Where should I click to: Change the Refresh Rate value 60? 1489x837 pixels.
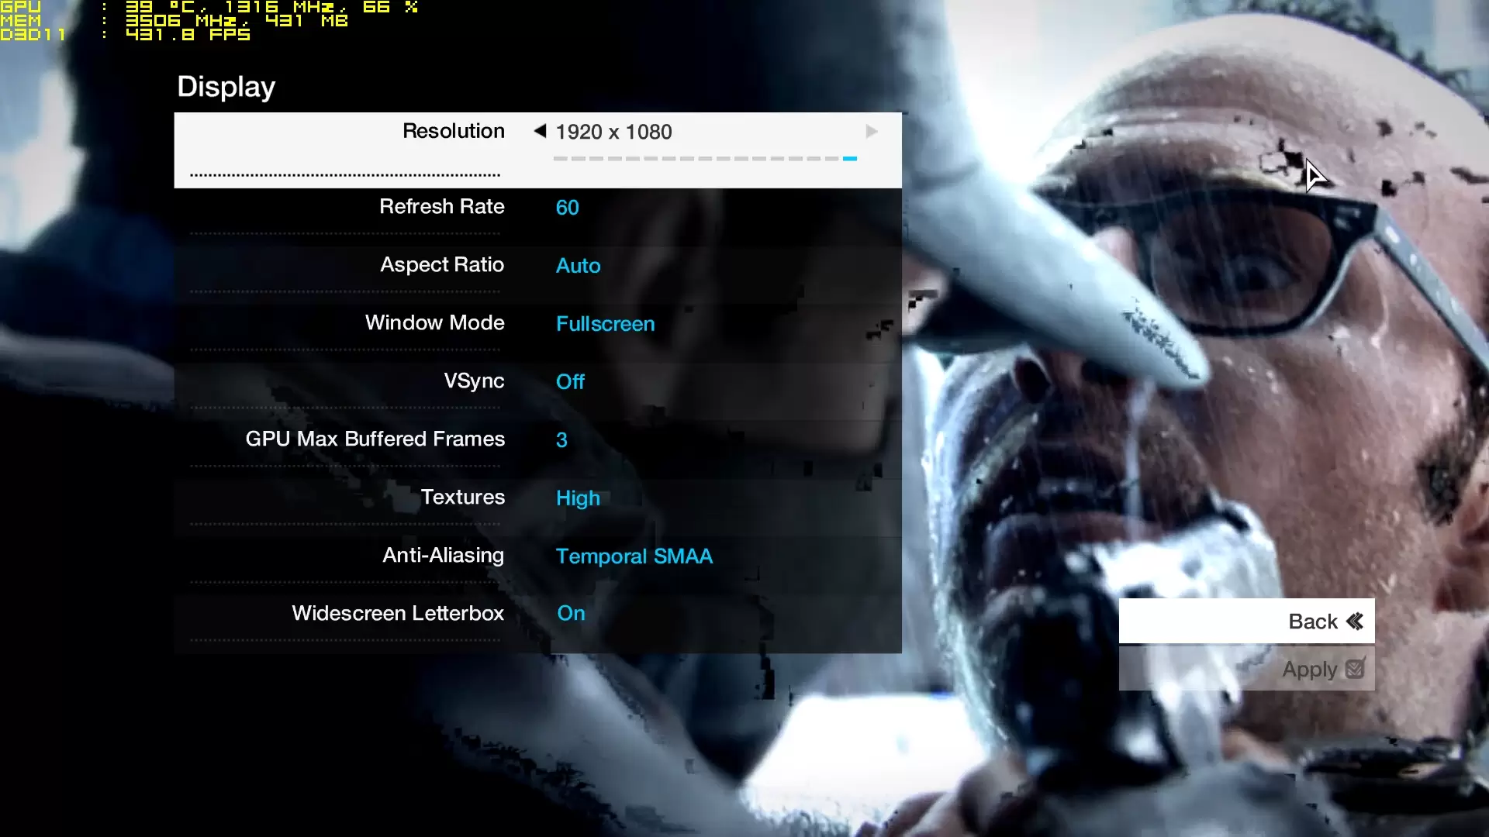(567, 208)
